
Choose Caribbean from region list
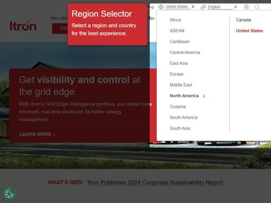(179, 42)
